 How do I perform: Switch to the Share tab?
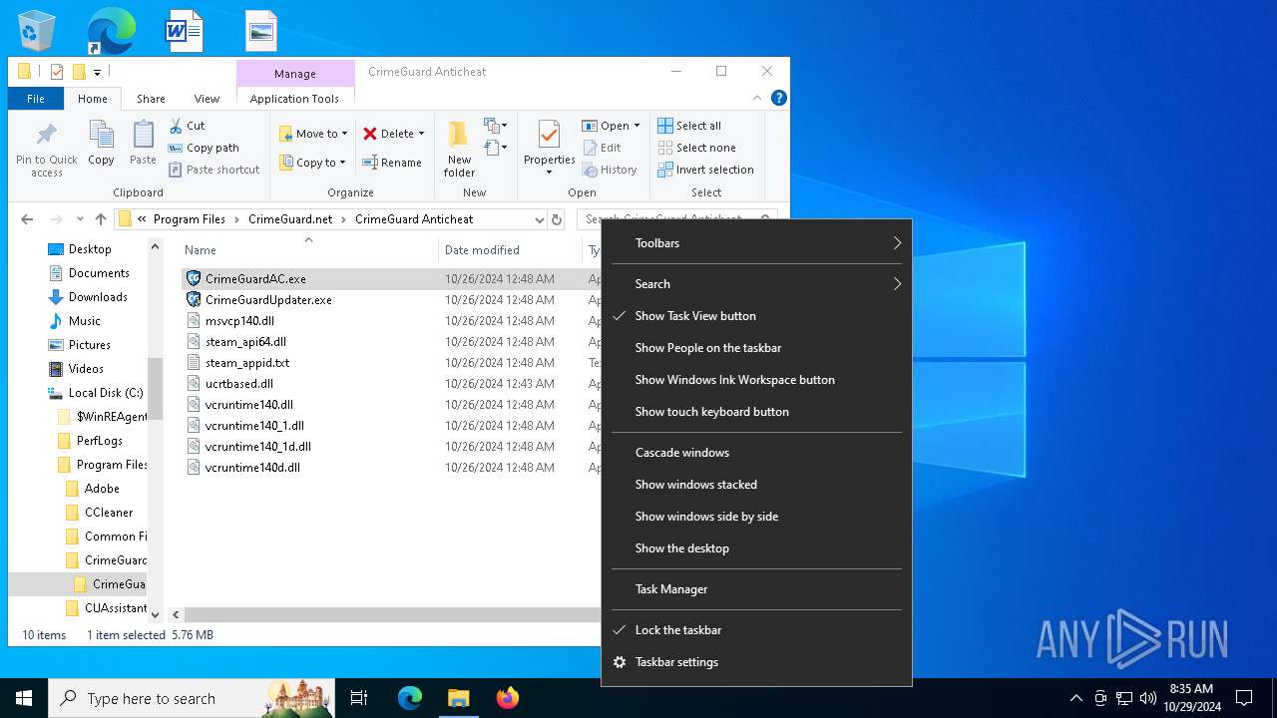(x=151, y=99)
